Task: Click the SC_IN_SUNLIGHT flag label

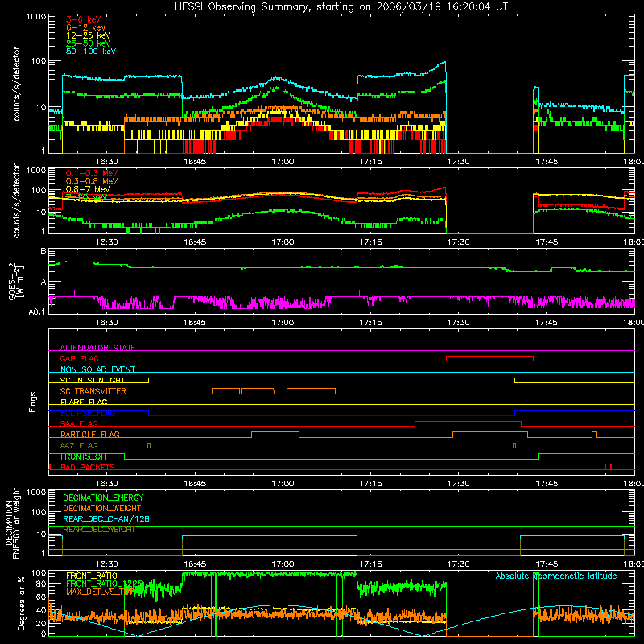Action: (93, 380)
